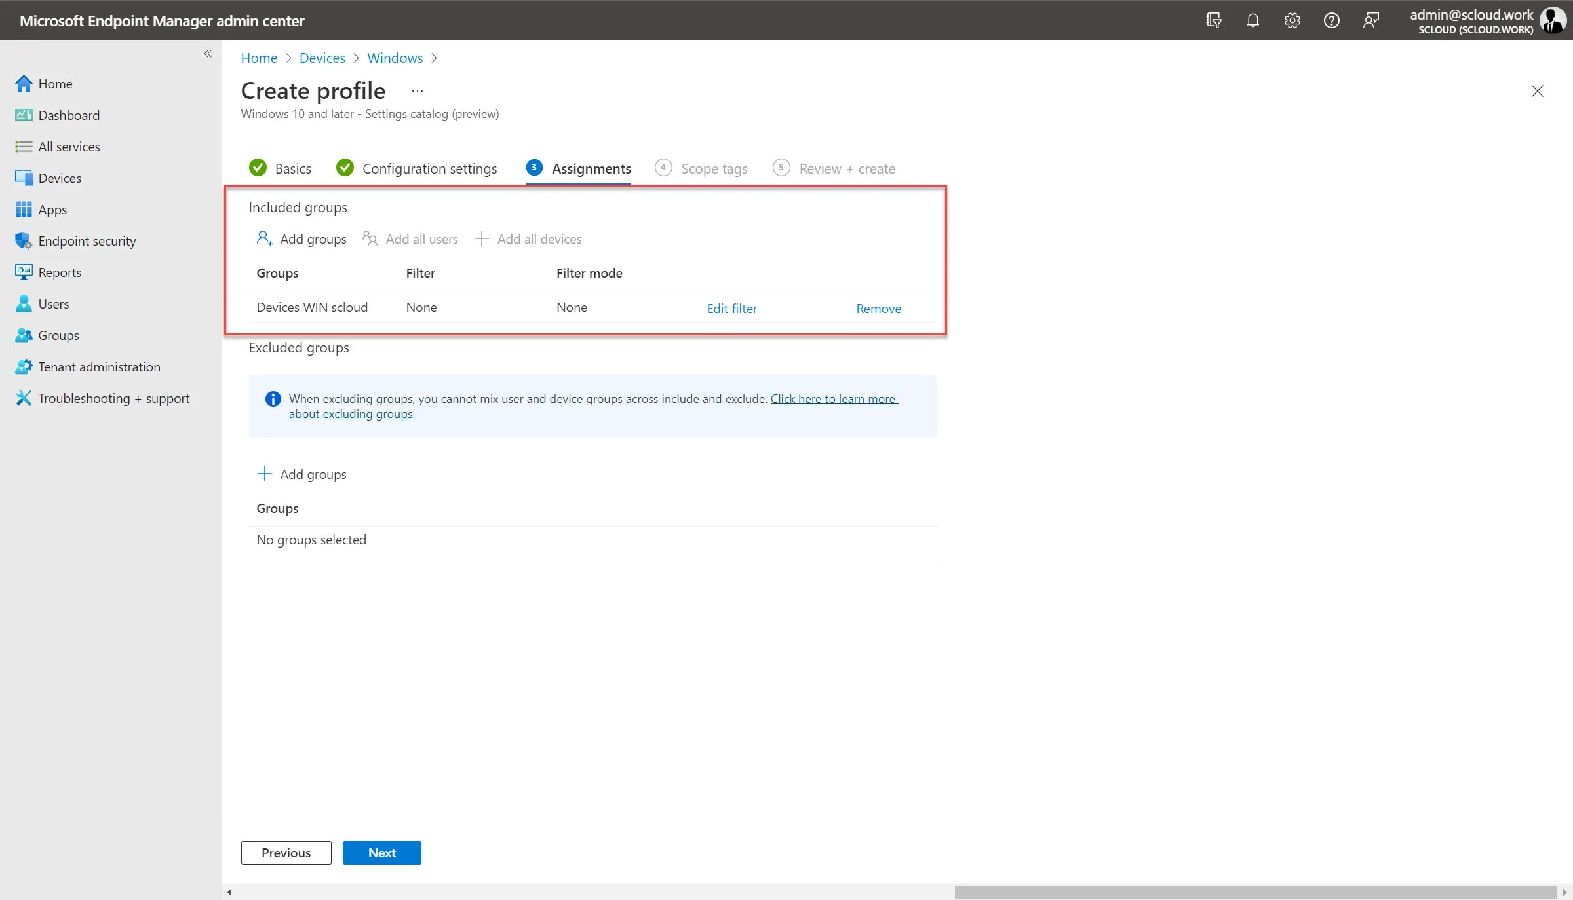The image size is (1573, 900).
Task: Open the ellipsis menu beside Create profile
Action: [418, 91]
